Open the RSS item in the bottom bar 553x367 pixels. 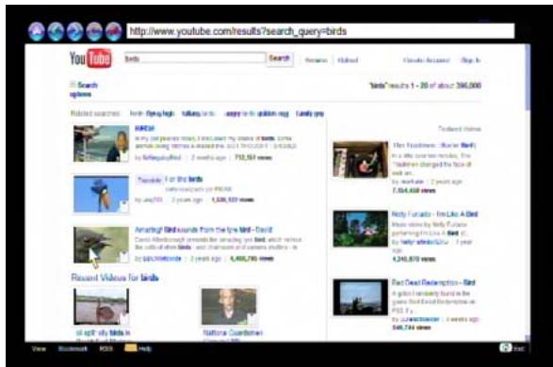pos(106,349)
